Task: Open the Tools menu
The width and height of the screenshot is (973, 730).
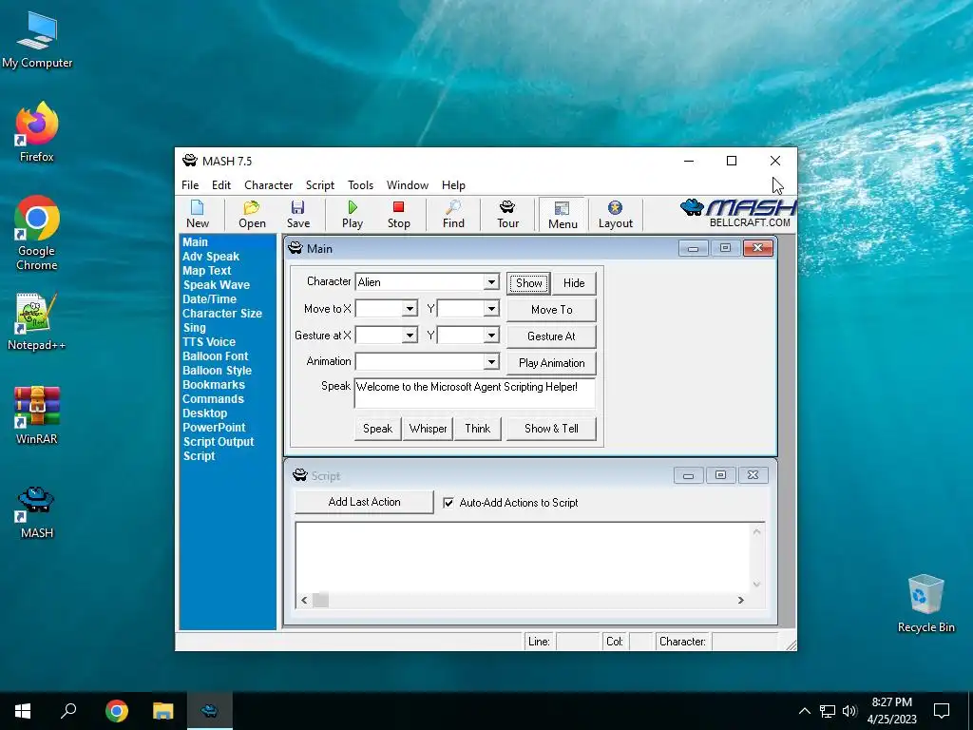Action: 360,185
